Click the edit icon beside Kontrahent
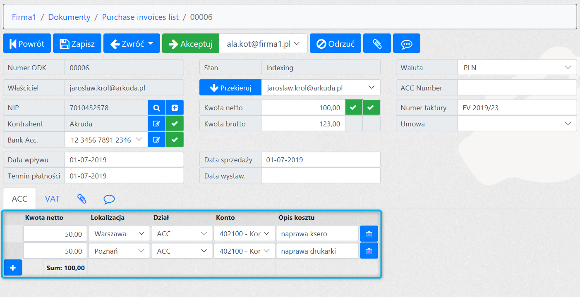Screen dimensions: 580x297 [157, 124]
